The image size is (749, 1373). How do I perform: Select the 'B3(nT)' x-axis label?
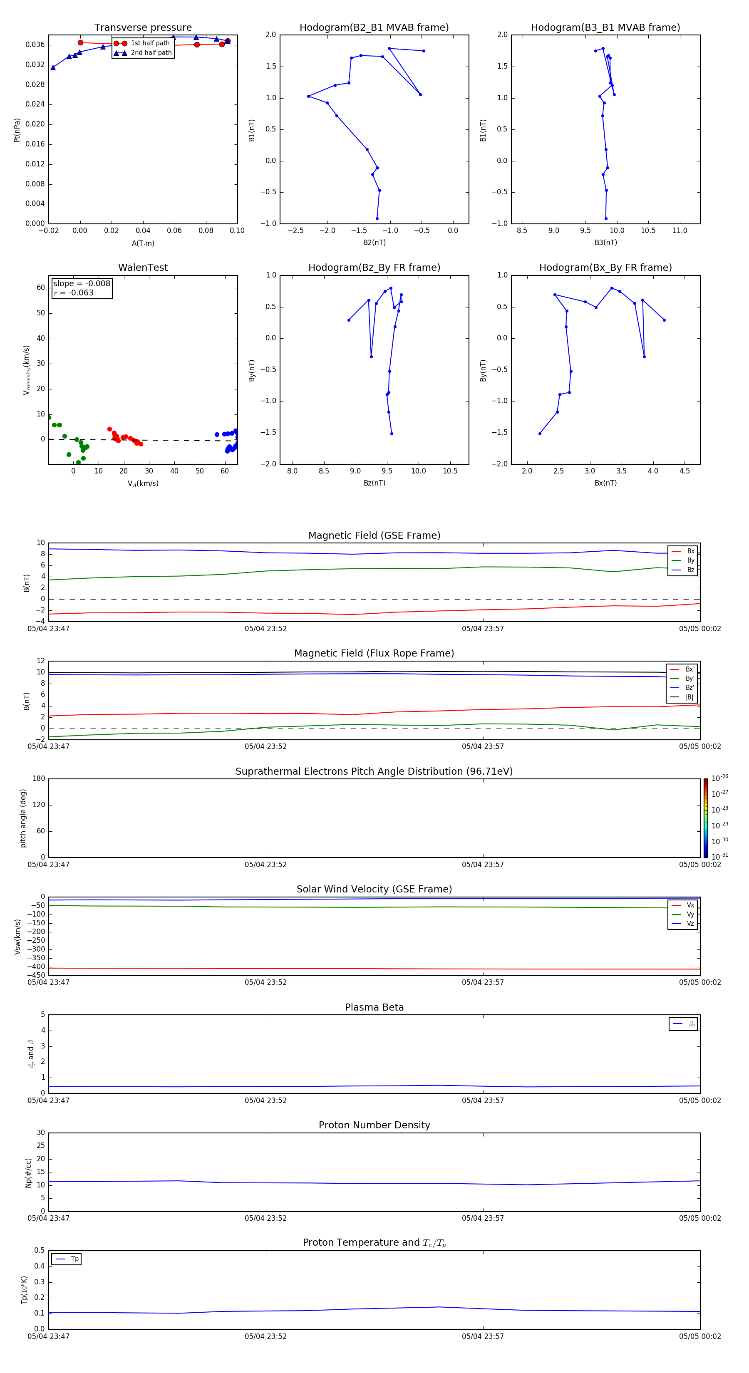(605, 243)
